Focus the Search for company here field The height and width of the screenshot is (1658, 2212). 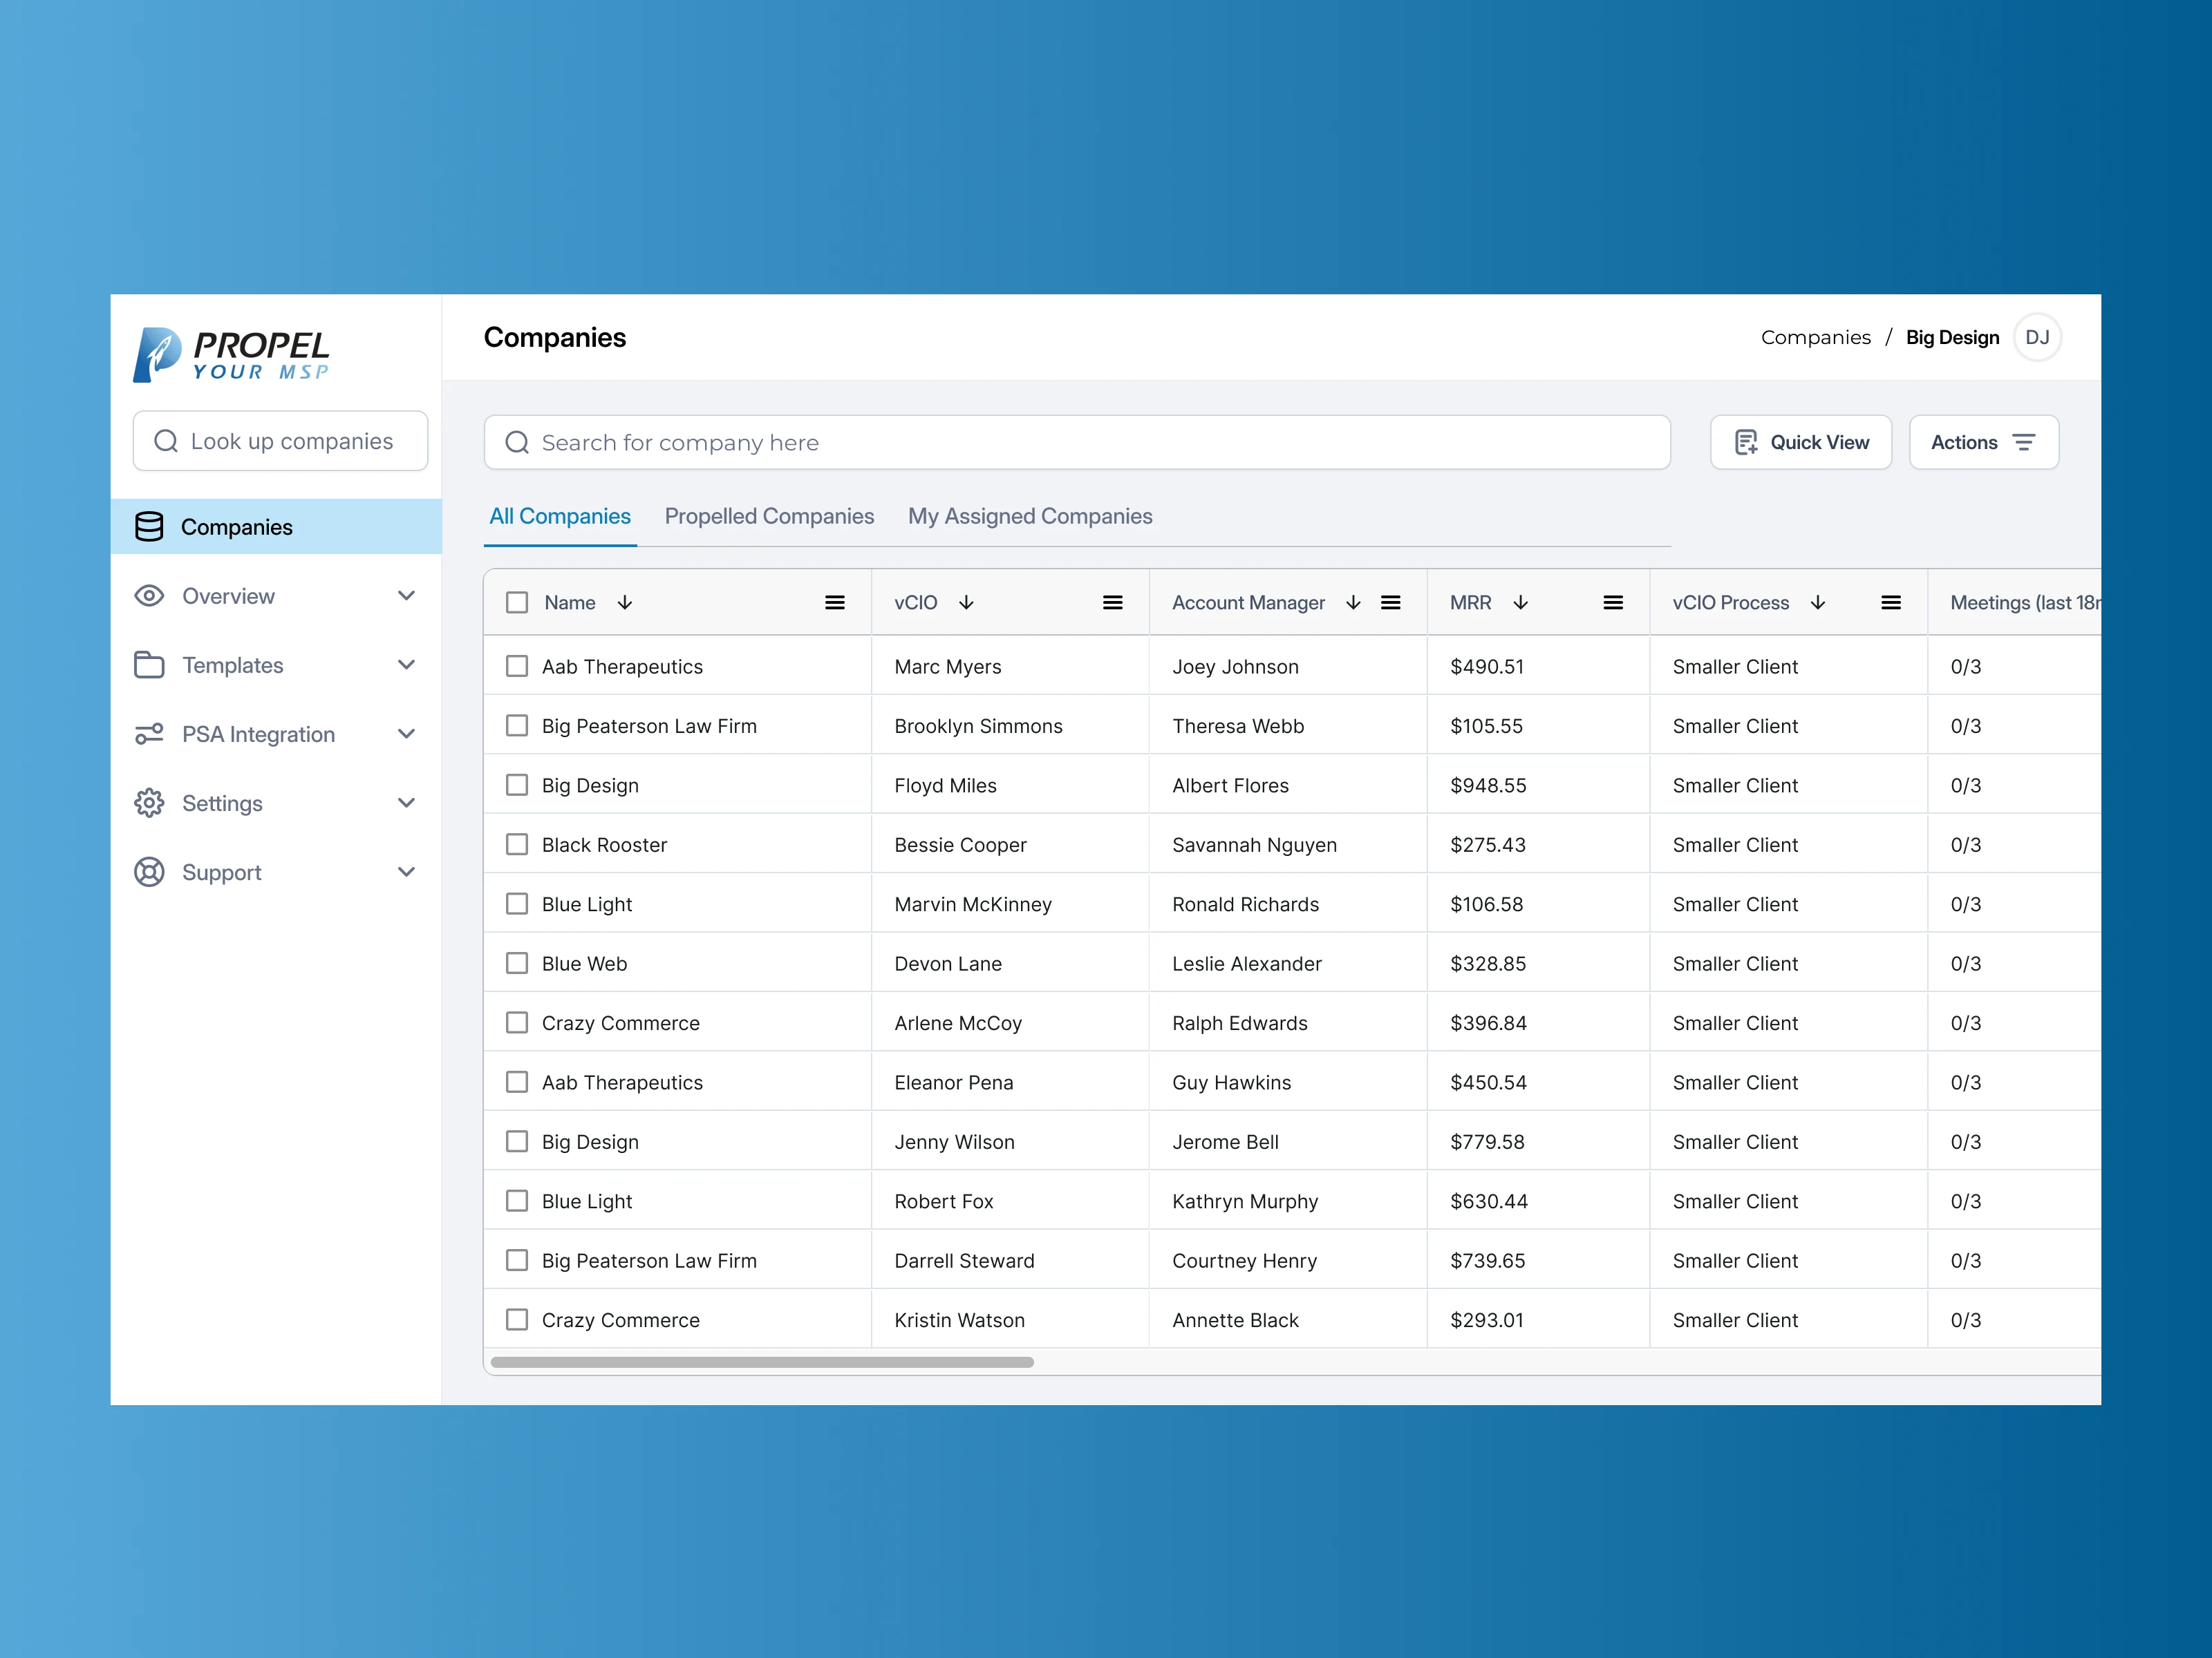pyautogui.click(x=1077, y=443)
